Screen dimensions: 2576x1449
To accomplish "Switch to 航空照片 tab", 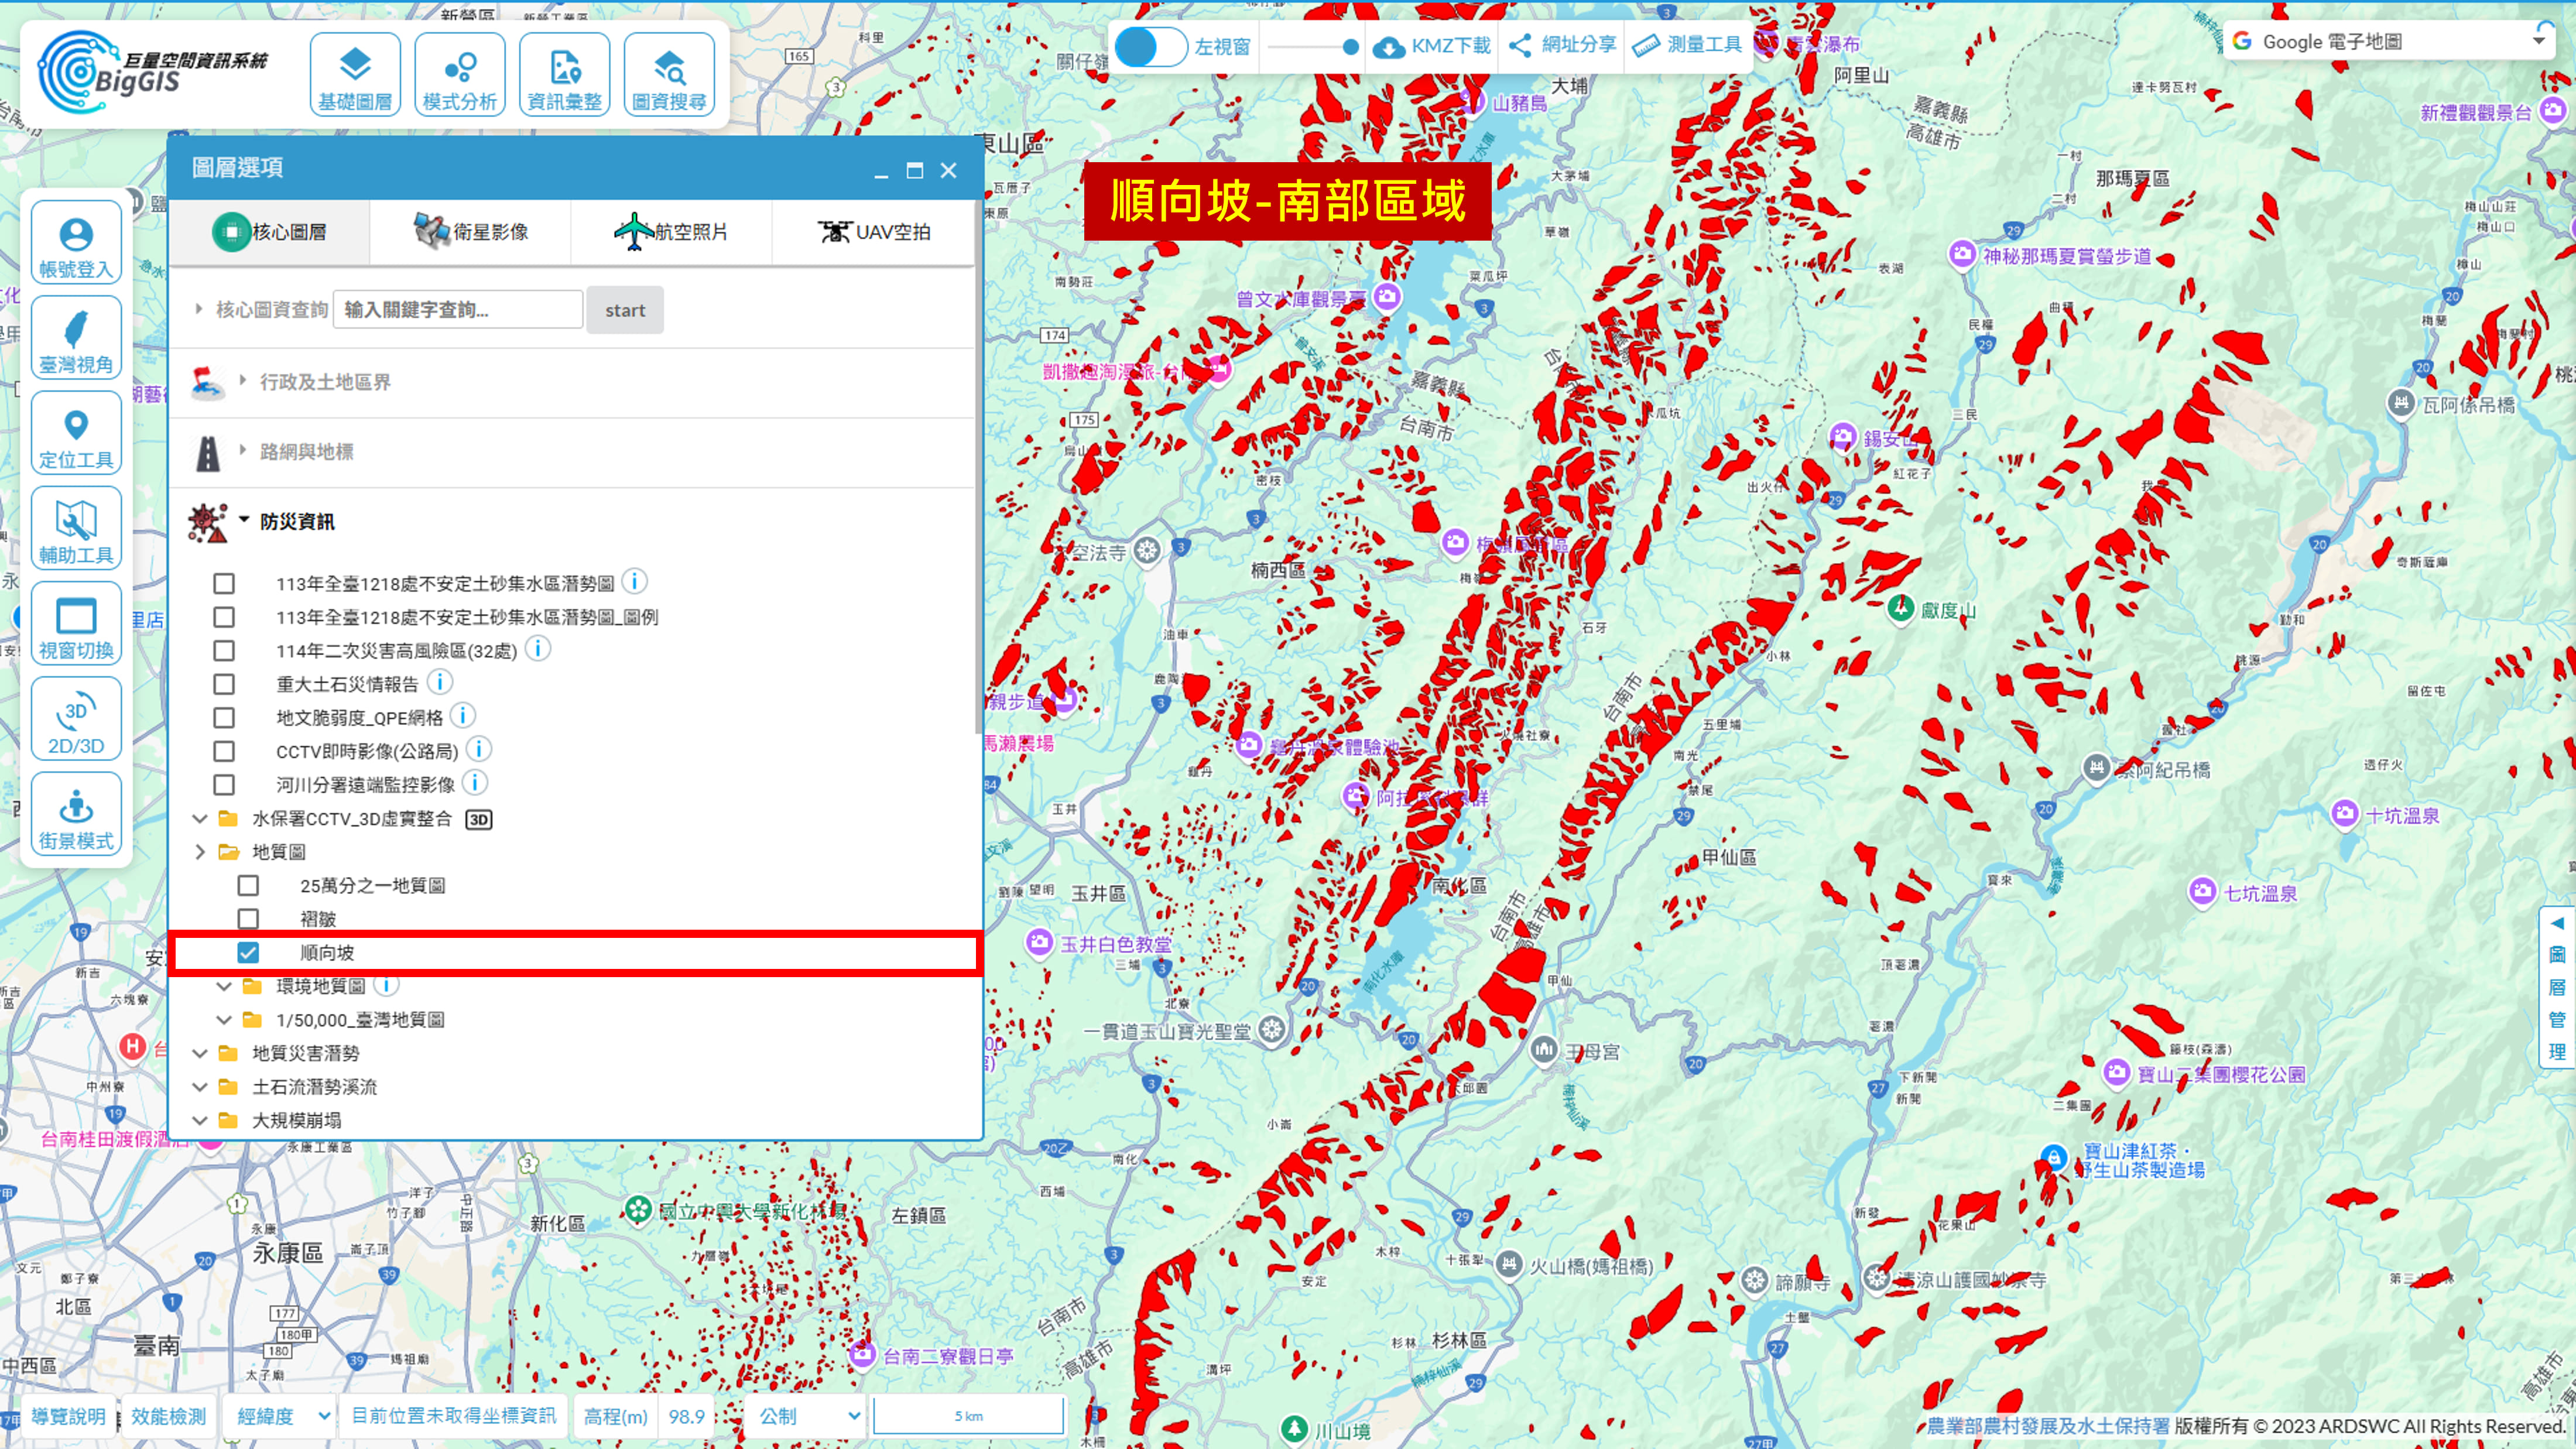I will (x=672, y=232).
